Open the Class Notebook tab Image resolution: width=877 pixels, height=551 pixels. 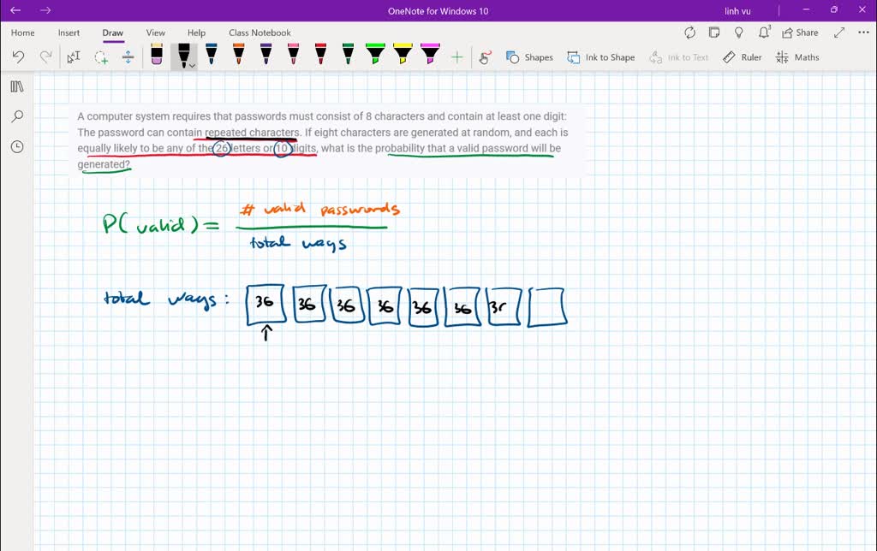tap(260, 33)
